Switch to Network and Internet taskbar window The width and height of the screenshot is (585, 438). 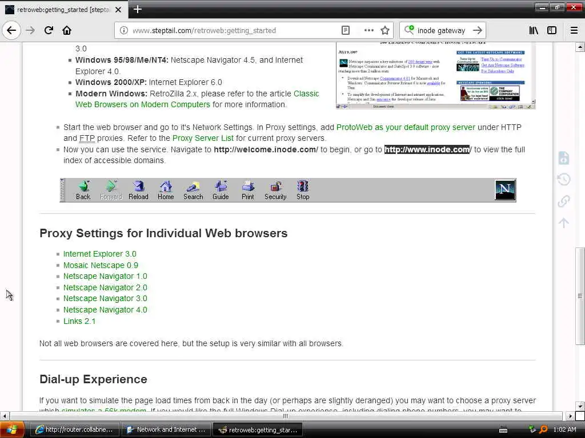tap(166, 429)
